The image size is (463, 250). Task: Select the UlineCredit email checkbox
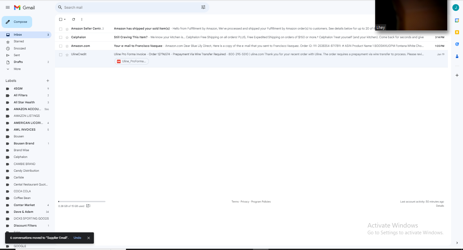click(60, 55)
